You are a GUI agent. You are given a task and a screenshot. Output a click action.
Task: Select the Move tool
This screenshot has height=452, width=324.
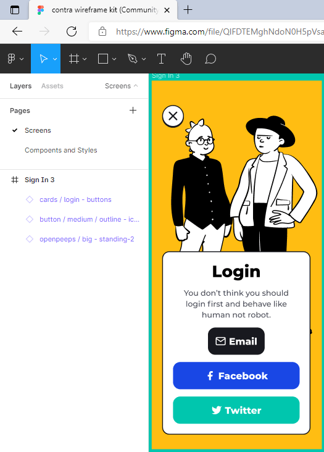click(43, 59)
